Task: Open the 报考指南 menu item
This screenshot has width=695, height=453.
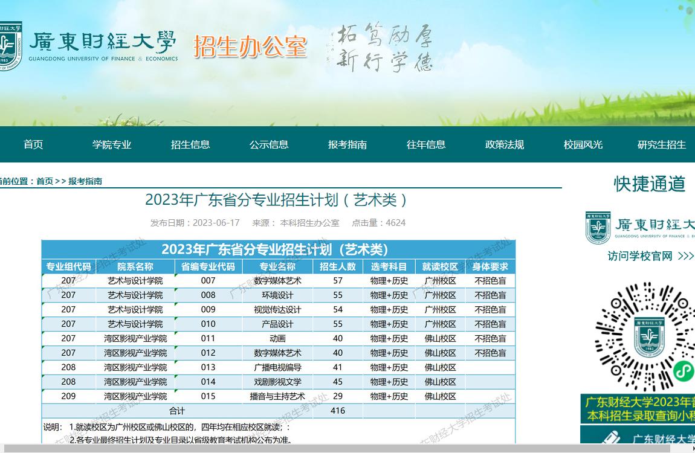Action: [x=347, y=144]
